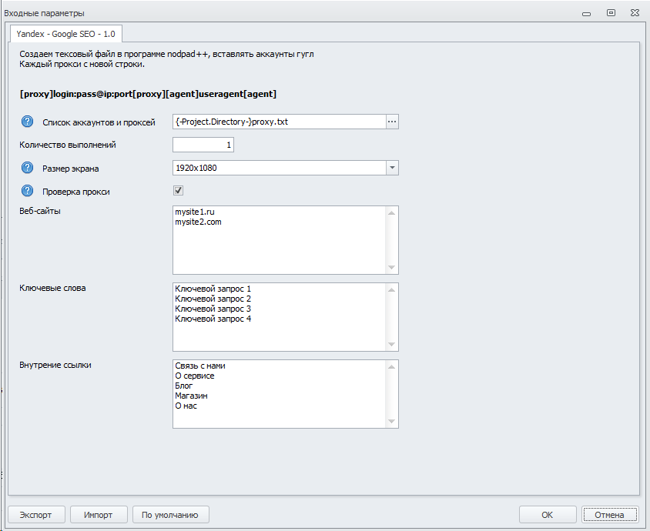Viewport: 650px width, 531px height.
Task: Click help icon next to Размер экрана
Action: pyautogui.click(x=28, y=168)
